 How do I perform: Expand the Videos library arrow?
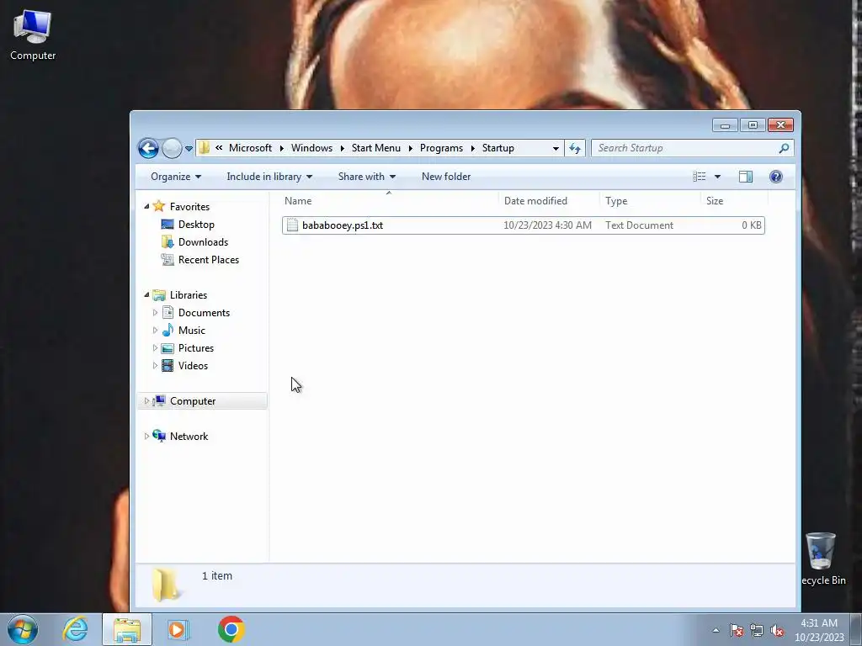(155, 365)
